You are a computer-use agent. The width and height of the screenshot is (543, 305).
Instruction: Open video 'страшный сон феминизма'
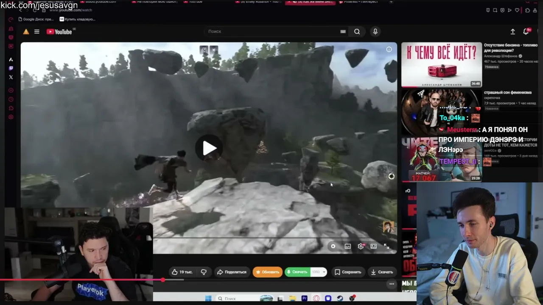tap(508, 92)
